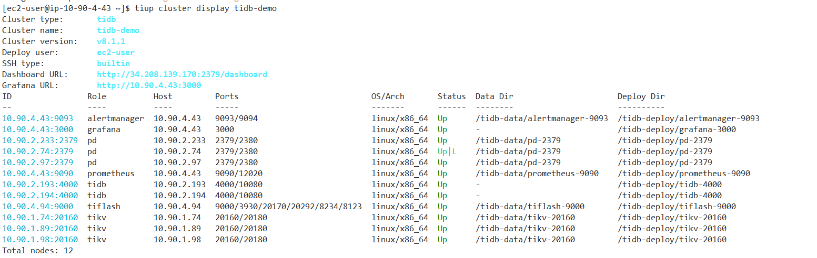Click node ID 10.90.4.43:9093
The height and width of the screenshot is (258, 817).
pyautogui.click(x=38, y=119)
